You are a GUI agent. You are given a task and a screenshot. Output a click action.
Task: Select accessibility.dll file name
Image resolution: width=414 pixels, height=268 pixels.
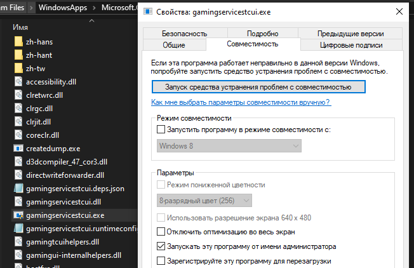click(51, 82)
